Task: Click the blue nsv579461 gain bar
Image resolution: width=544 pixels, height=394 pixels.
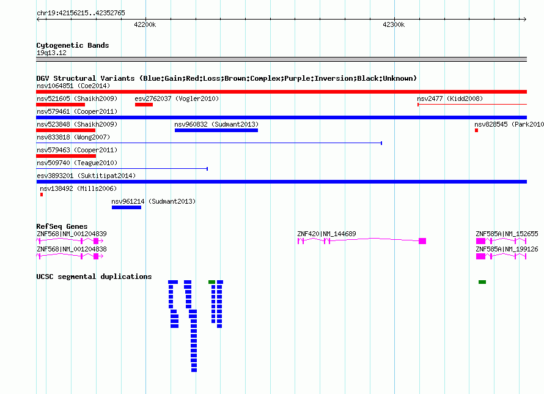Action: [281, 117]
